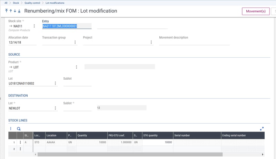Open the row 1 actions menu
Viewport: 276px width, 159px height.
(20, 142)
